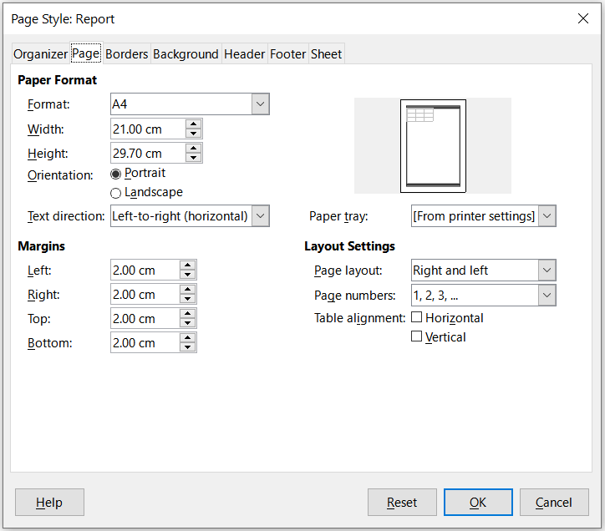605x531 pixels.
Task: Decrease the Top margin value
Action: point(187,324)
